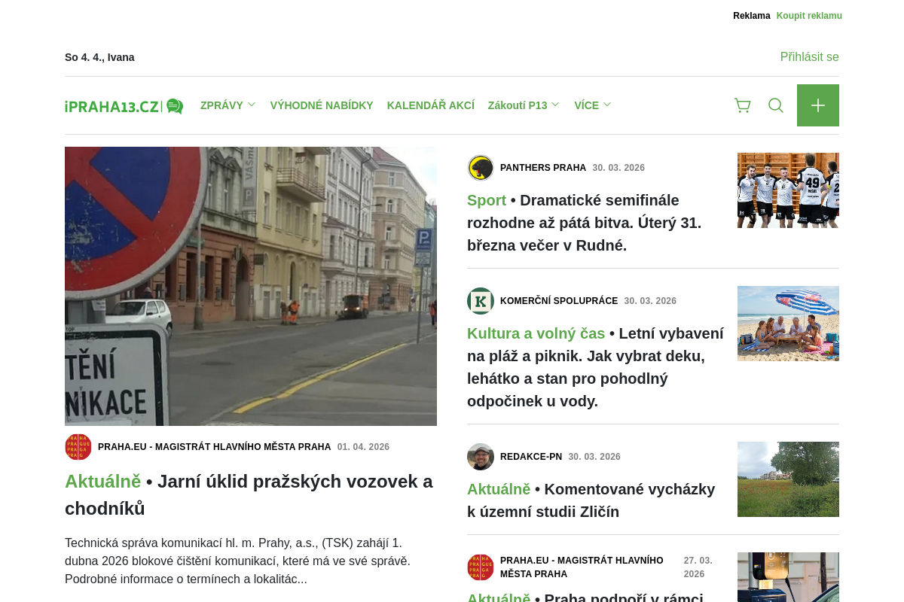Open the Zákoutí P13 dropdown
Screen dimensions: 904x602
click(x=518, y=105)
